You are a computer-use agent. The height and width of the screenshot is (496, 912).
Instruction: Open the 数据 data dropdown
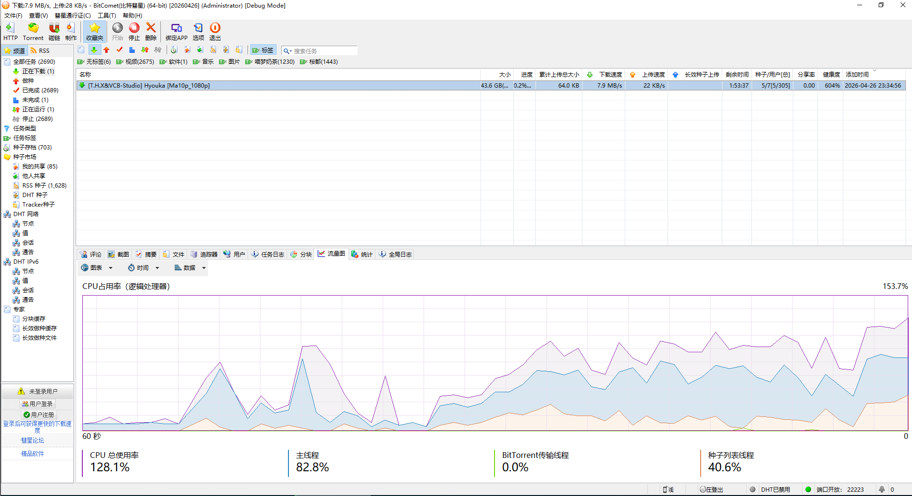tap(190, 268)
